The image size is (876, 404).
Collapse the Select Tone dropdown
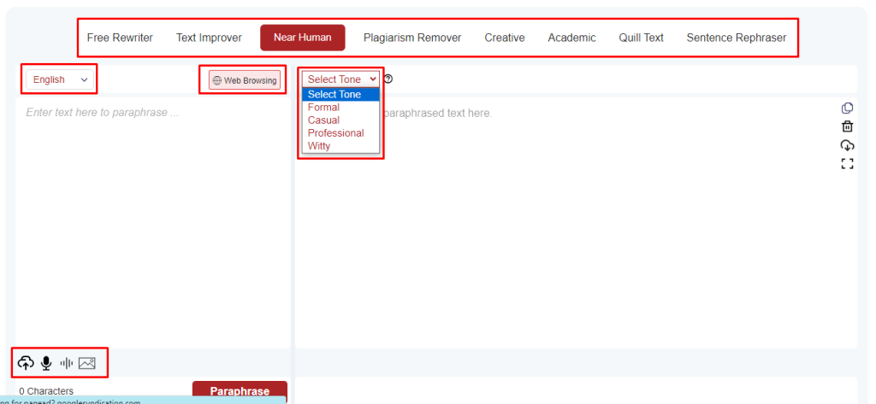[x=341, y=79]
